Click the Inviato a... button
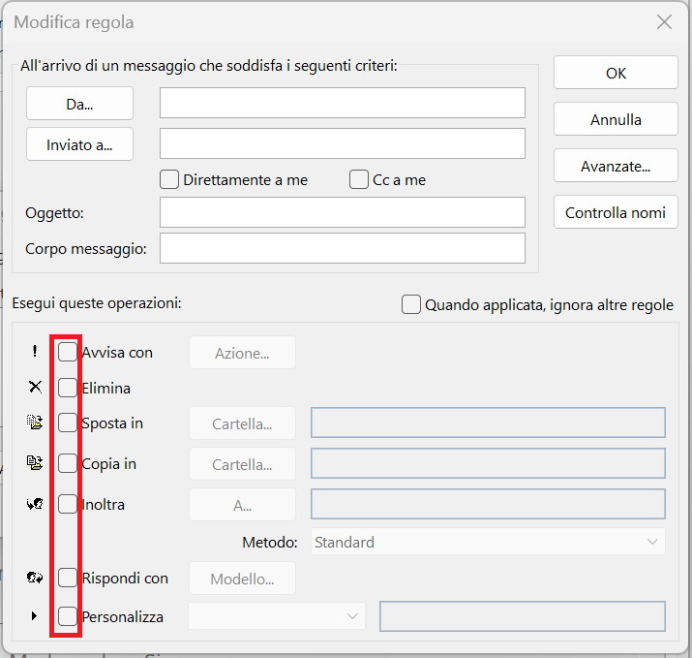Image resolution: width=692 pixels, height=658 pixels. click(x=79, y=144)
